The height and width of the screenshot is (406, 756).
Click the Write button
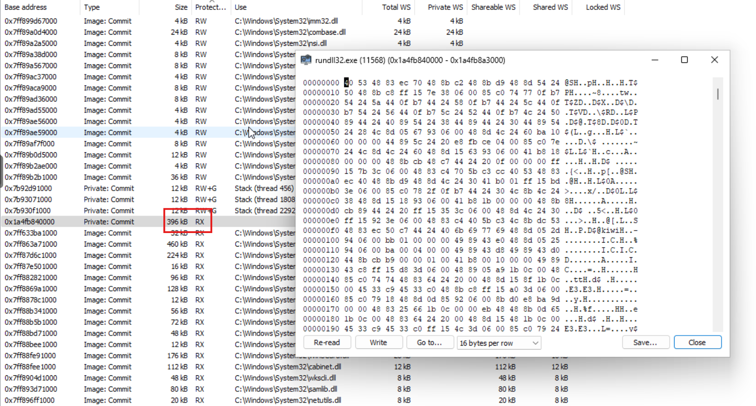378,342
